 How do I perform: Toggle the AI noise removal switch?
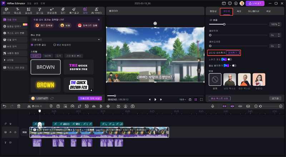pos(229,59)
